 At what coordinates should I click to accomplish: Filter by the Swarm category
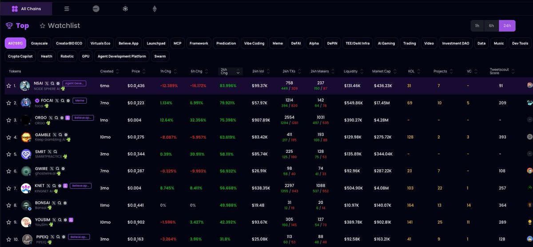click(160, 56)
